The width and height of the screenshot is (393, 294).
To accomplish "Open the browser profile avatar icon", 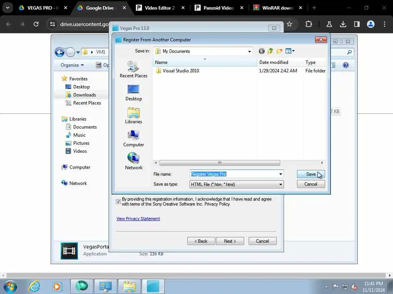I will pos(371,24).
